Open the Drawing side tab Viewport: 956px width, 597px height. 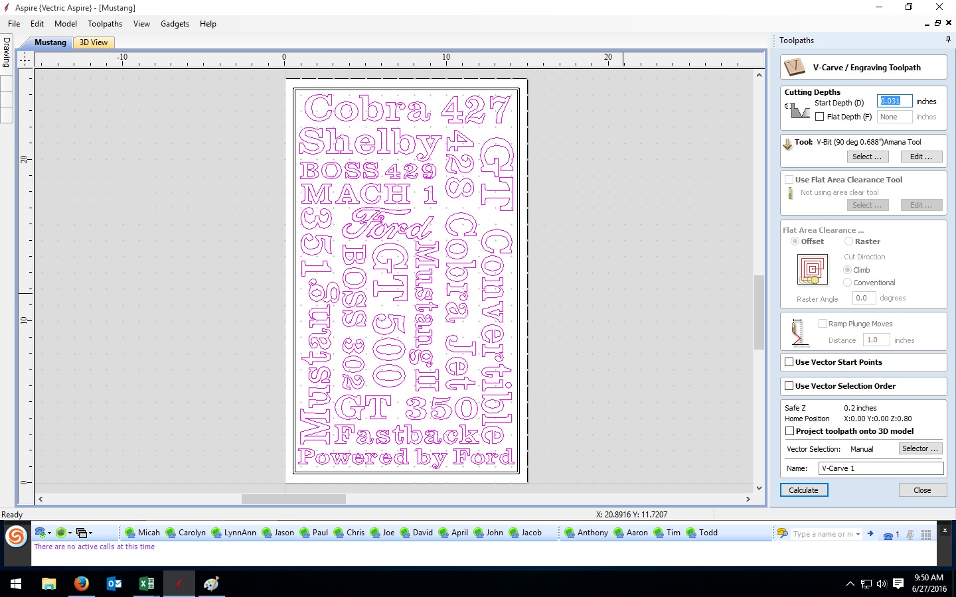7,52
